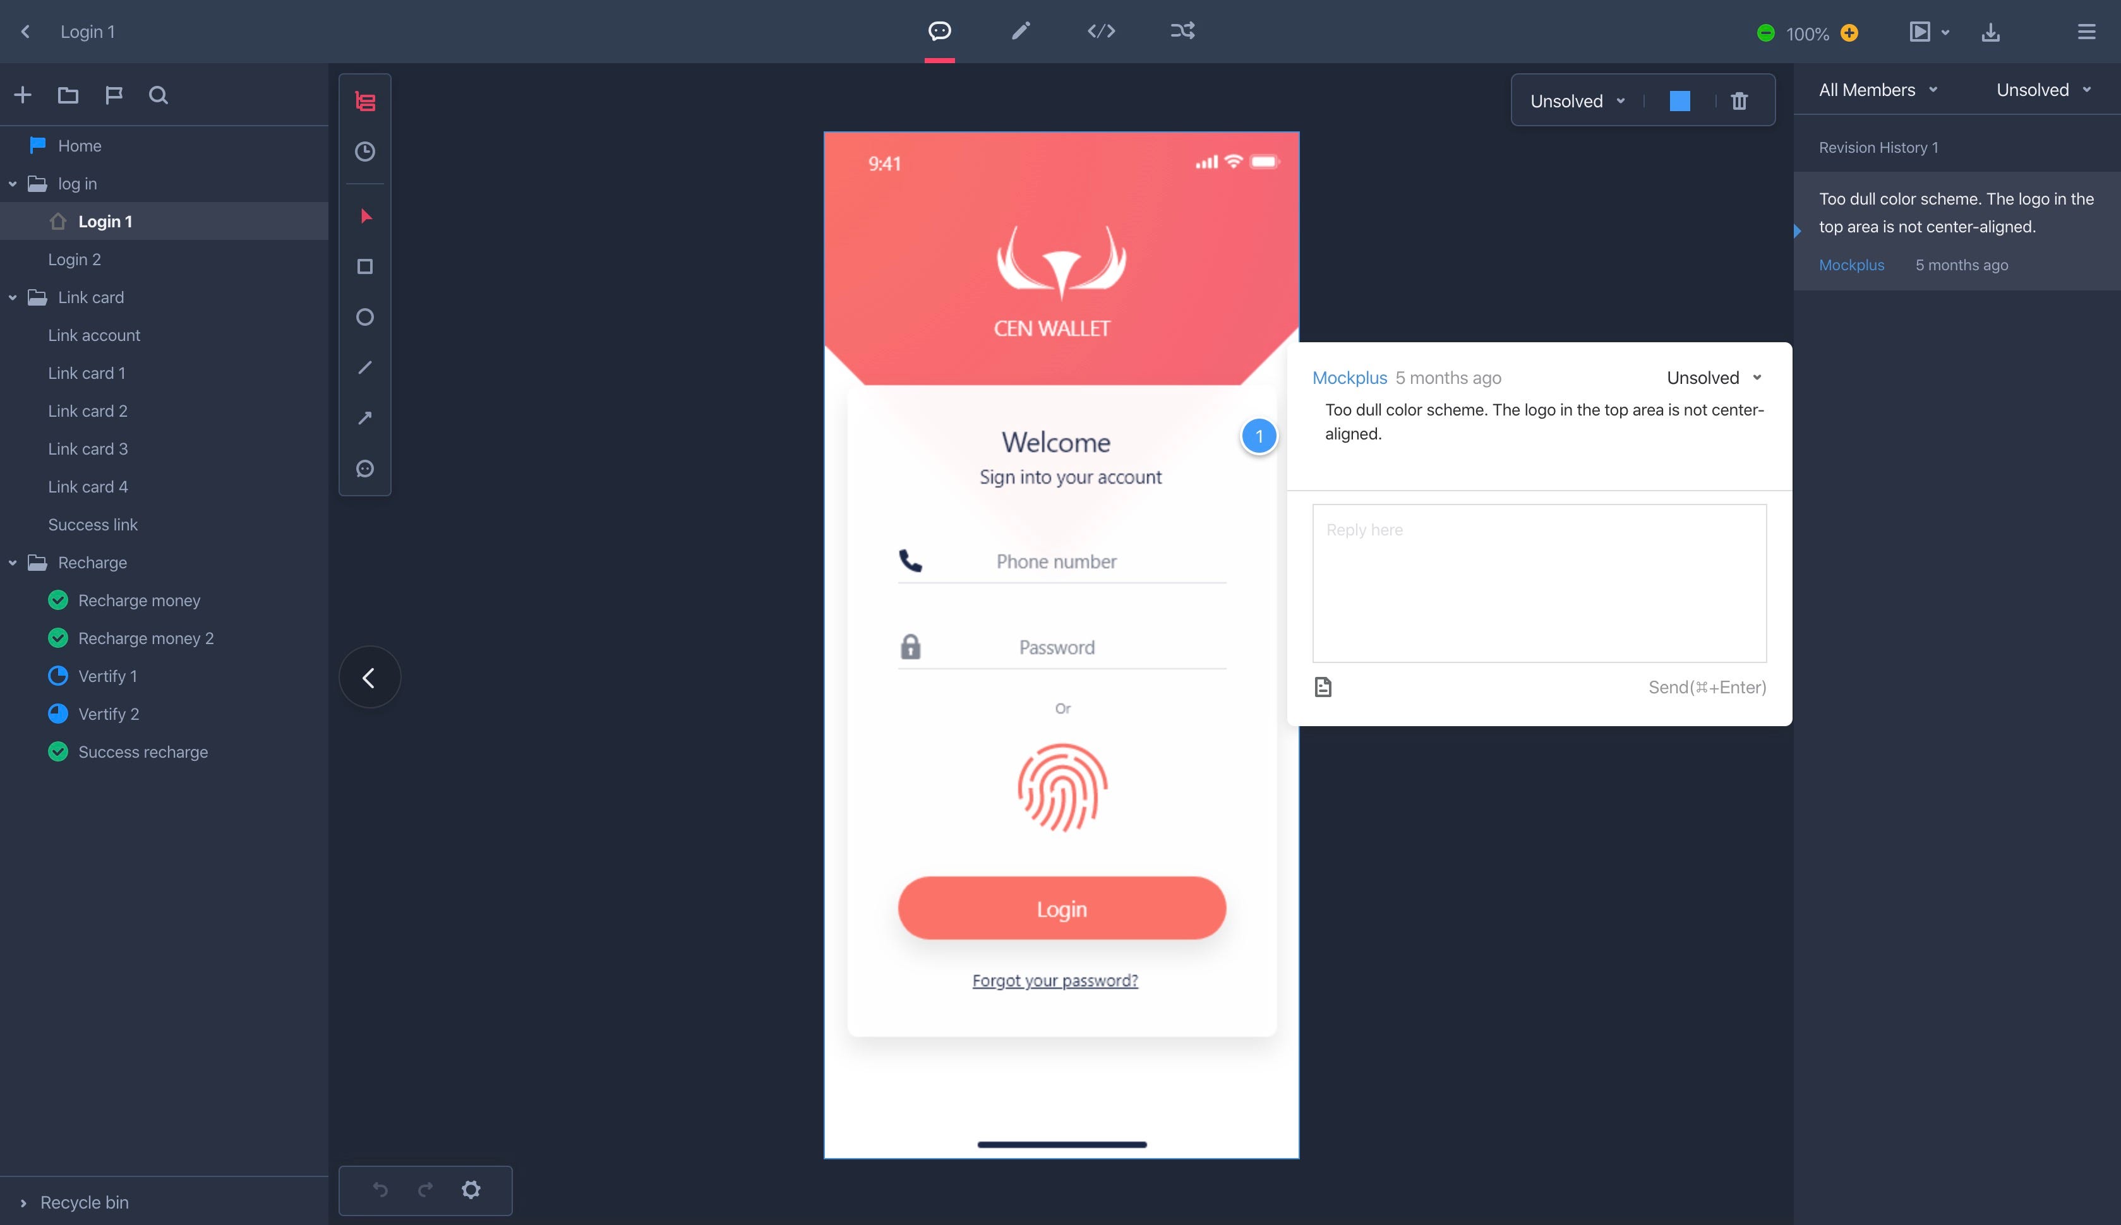The width and height of the screenshot is (2121, 1225).
Task: Click Forgot your password? link
Action: pos(1056,980)
